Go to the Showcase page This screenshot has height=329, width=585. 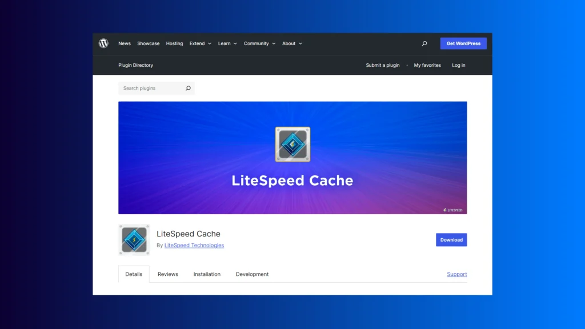pyautogui.click(x=149, y=43)
